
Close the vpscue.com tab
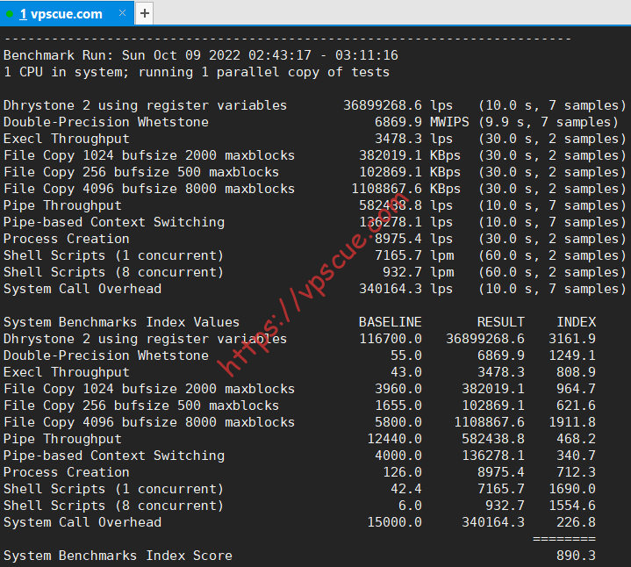[x=122, y=13]
